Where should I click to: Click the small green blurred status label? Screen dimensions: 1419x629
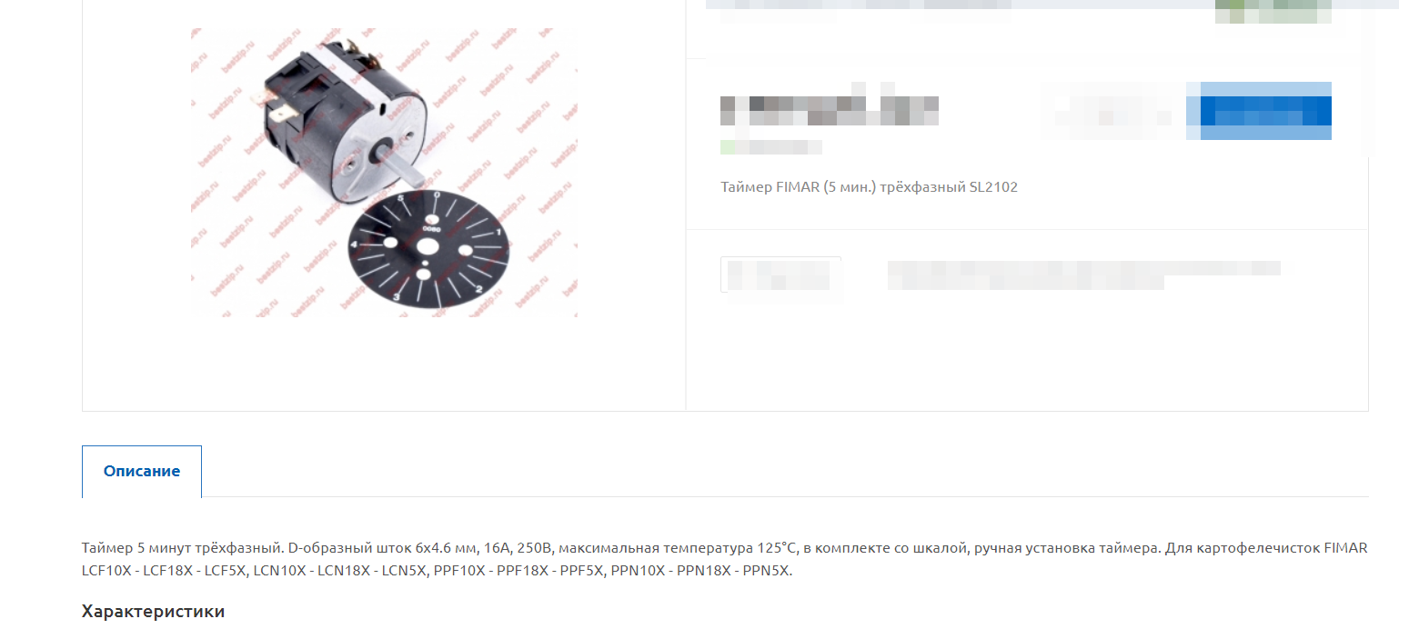[x=770, y=147]
